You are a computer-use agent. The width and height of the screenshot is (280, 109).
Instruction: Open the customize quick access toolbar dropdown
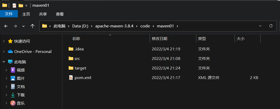pos(26,6)
